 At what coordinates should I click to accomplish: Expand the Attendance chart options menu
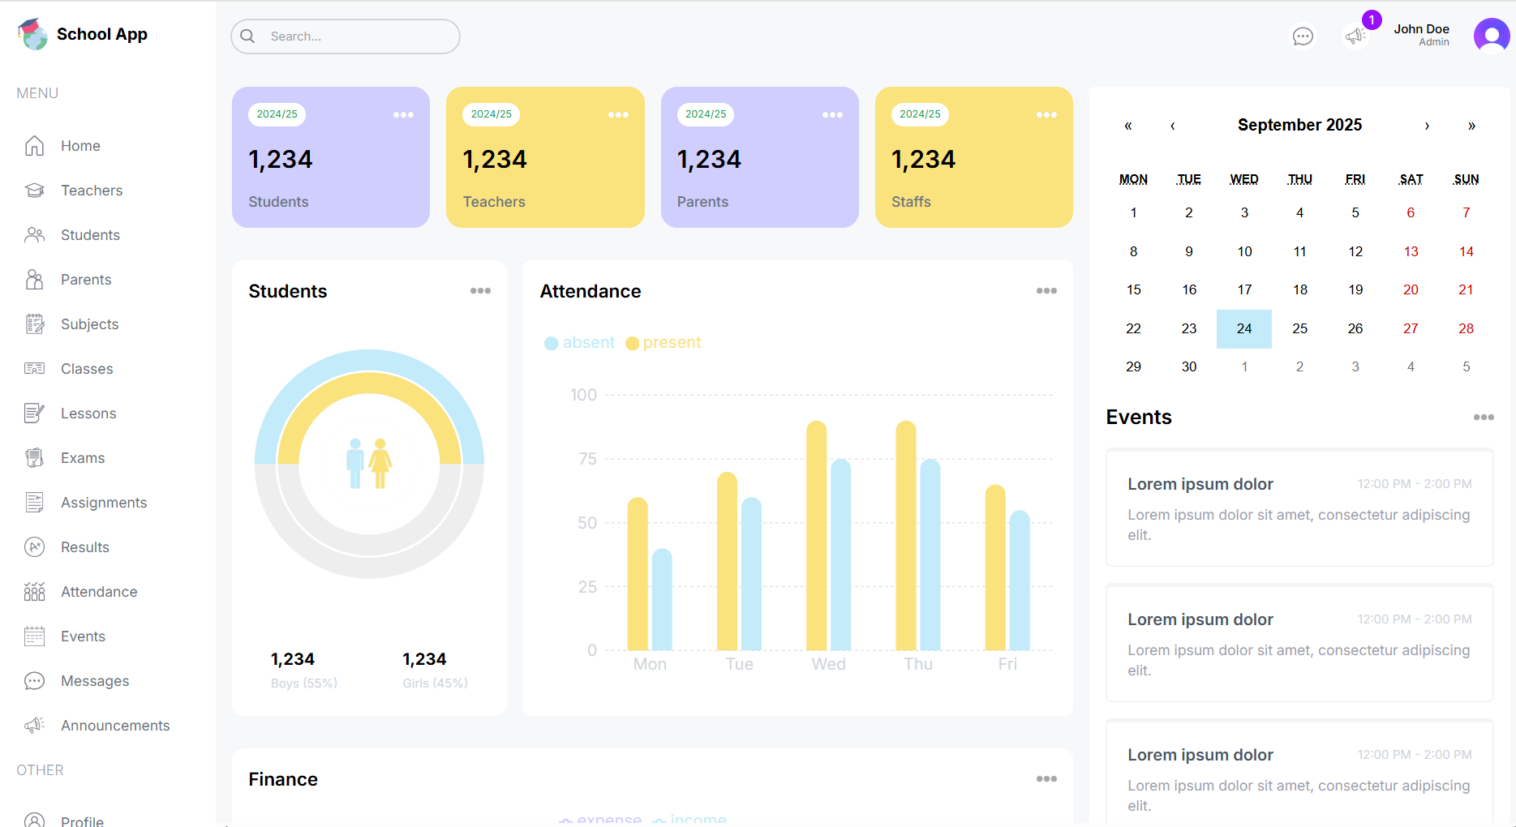(x=1046, y=291)
